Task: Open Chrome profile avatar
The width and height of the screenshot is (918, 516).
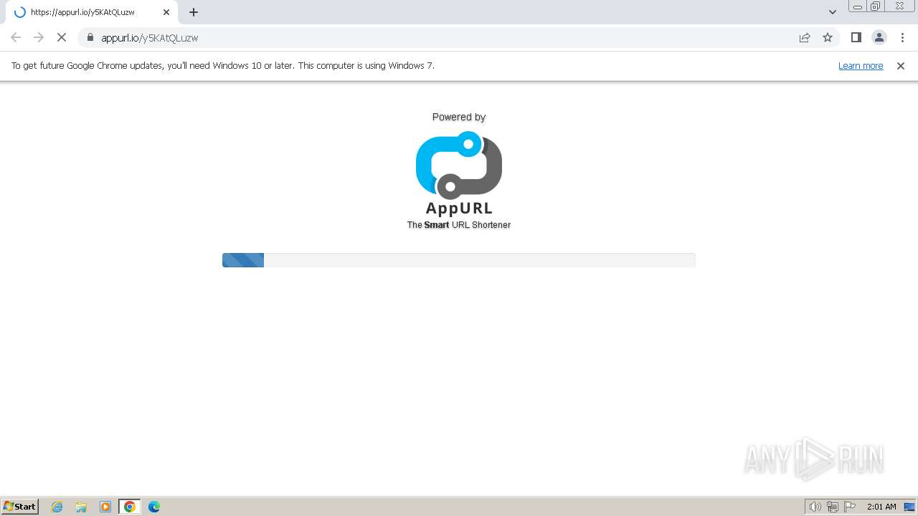Action: 879,37
